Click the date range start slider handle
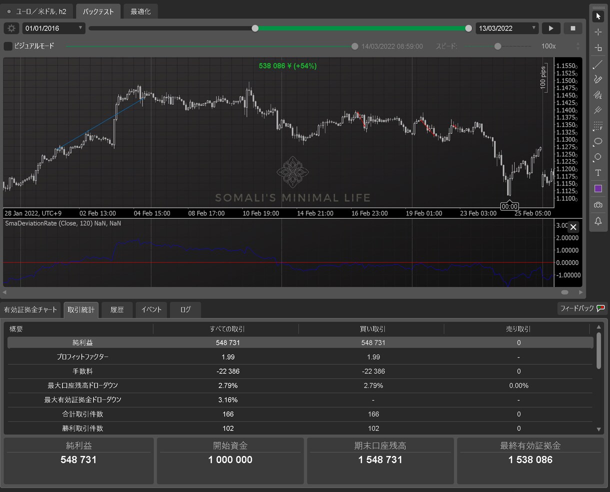Screen dimensions: 610x492 pos(255,28)
